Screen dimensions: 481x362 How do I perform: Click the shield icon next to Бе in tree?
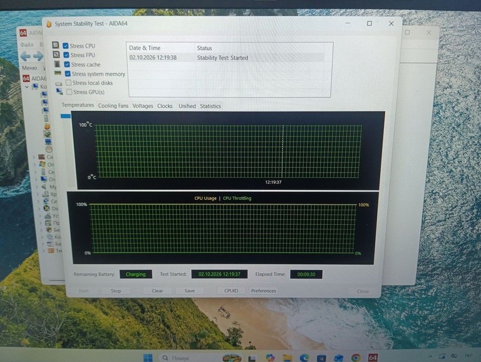49,229
